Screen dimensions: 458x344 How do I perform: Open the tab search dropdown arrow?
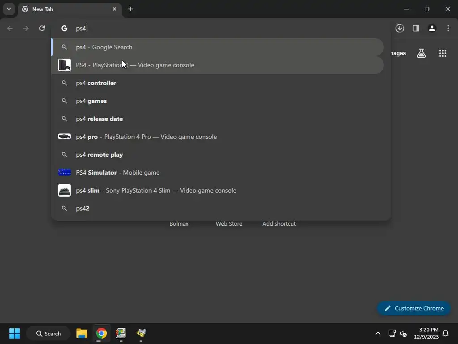[x=9, y=9]
